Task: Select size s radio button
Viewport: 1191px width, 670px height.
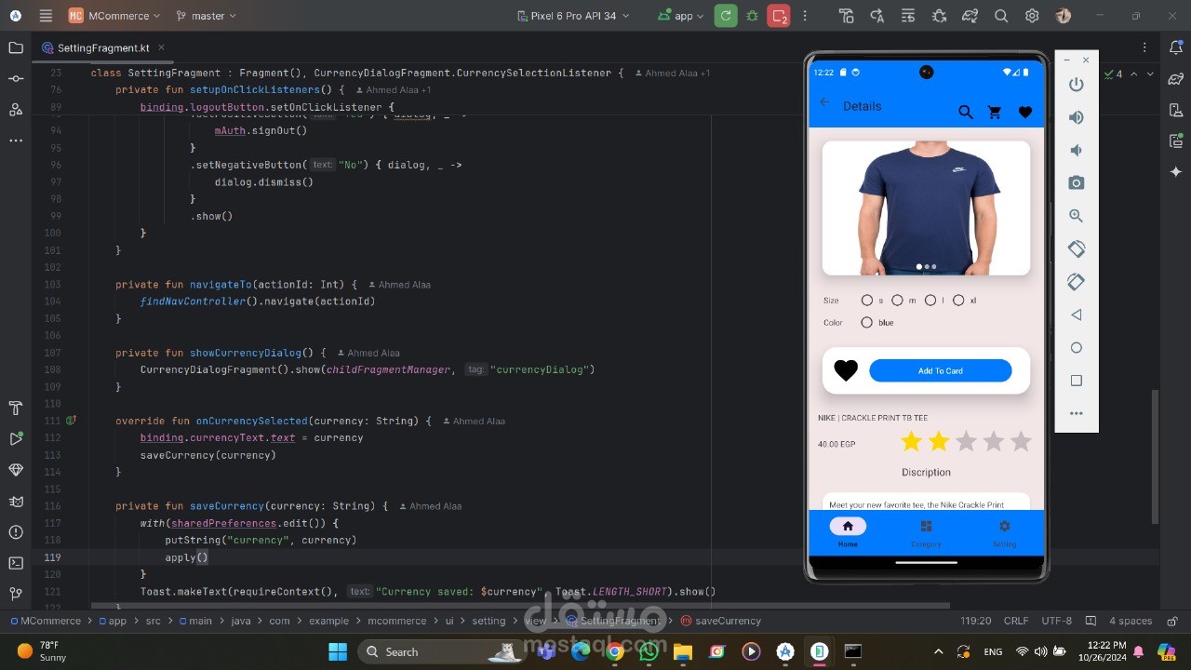Action: tap(867, 300)
